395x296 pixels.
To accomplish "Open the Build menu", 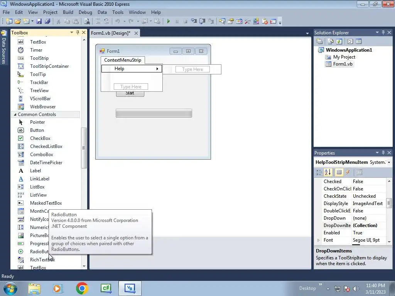I will click(68, 12).
